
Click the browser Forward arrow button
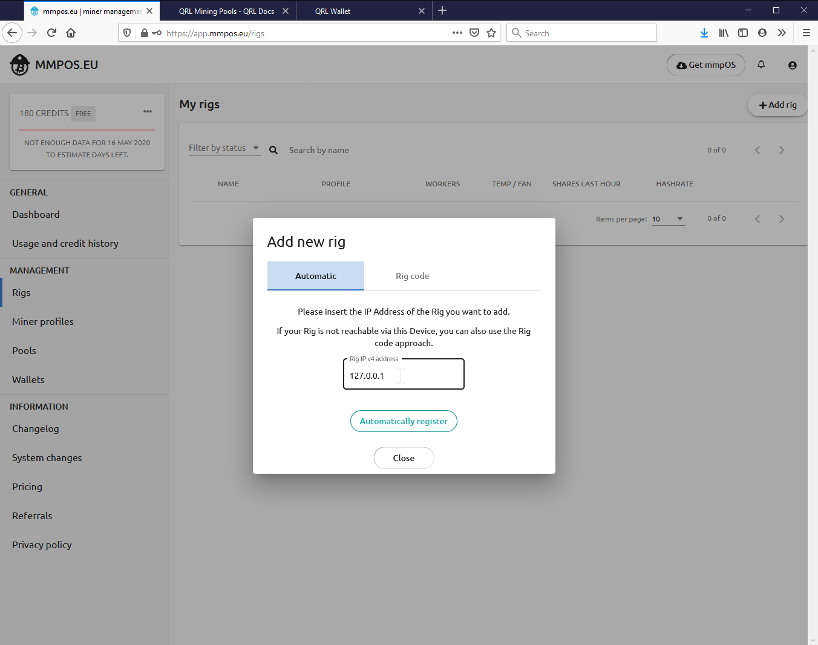point(32,33)
